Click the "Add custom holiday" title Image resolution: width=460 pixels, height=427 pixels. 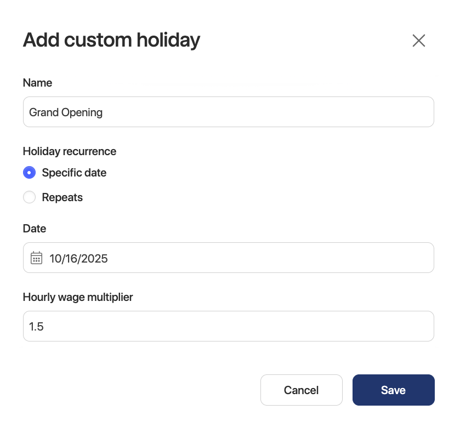[x=111, y=40]
